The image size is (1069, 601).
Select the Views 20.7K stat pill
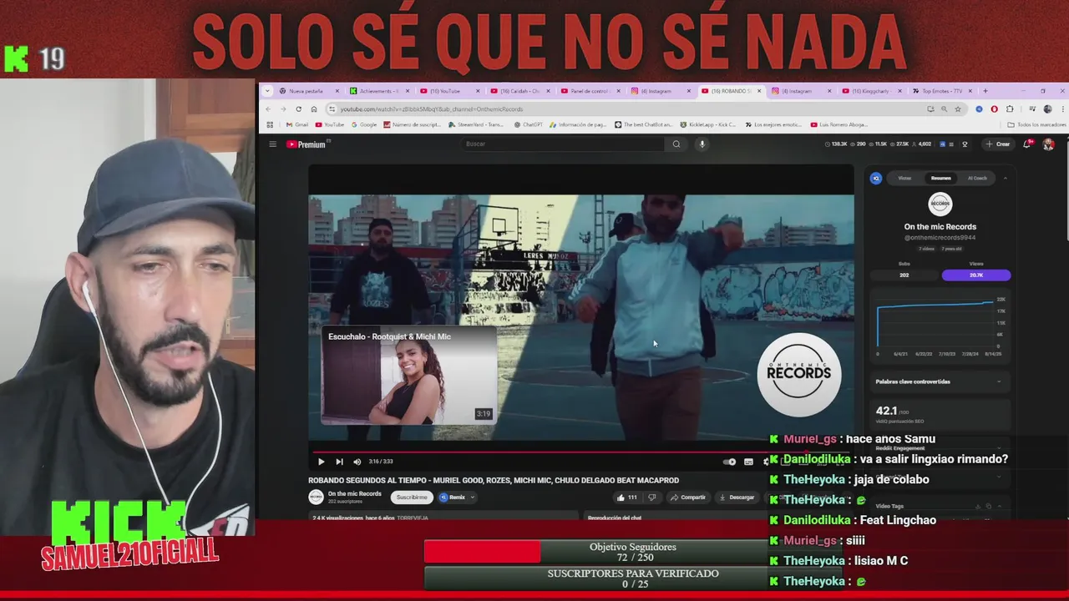(x=976, y=275)
